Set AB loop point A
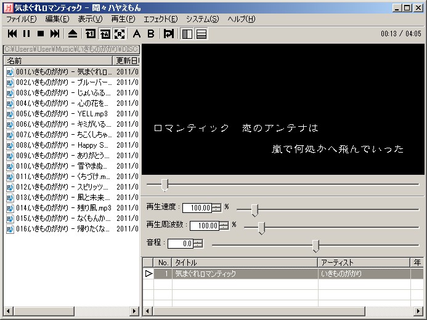Screen dimensions: 427x320 [x=137, y=33]
